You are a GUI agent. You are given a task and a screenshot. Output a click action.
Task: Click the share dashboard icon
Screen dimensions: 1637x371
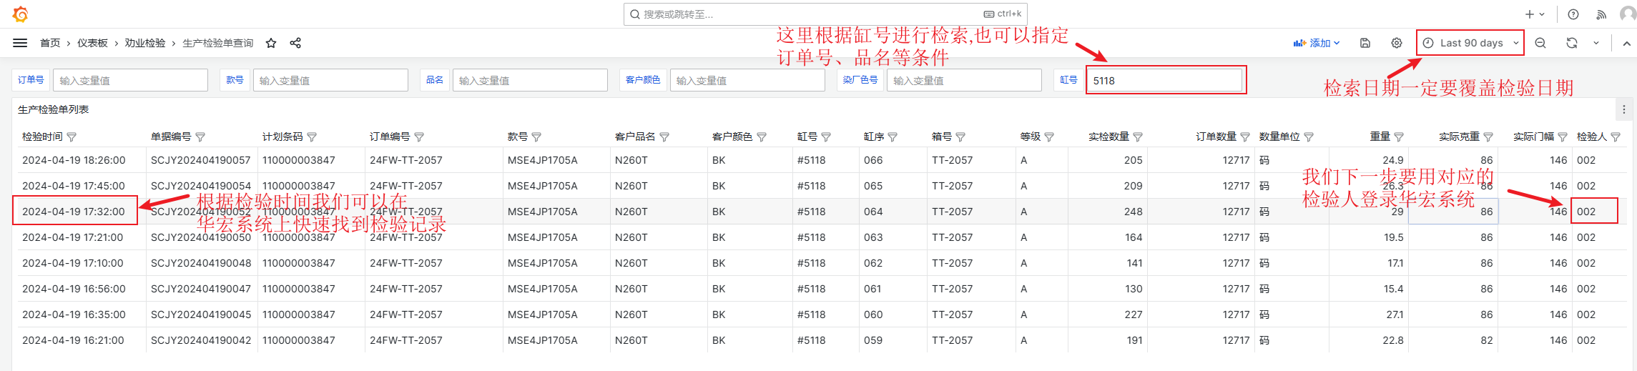[295, 43]
